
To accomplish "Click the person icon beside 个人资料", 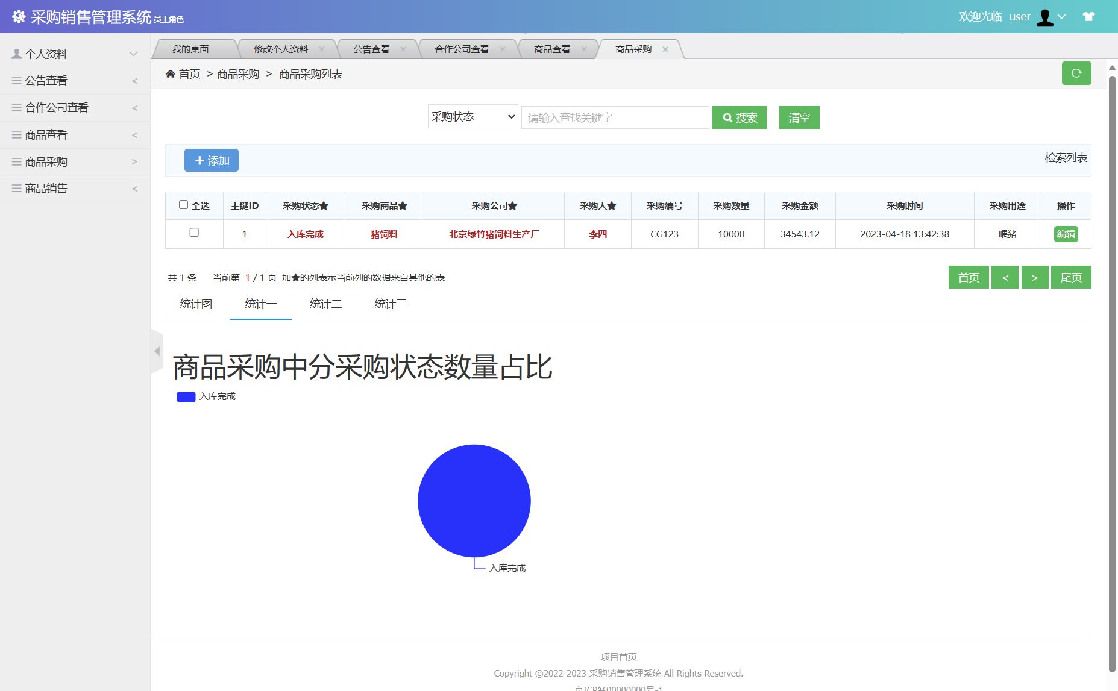I will point(16,53).
